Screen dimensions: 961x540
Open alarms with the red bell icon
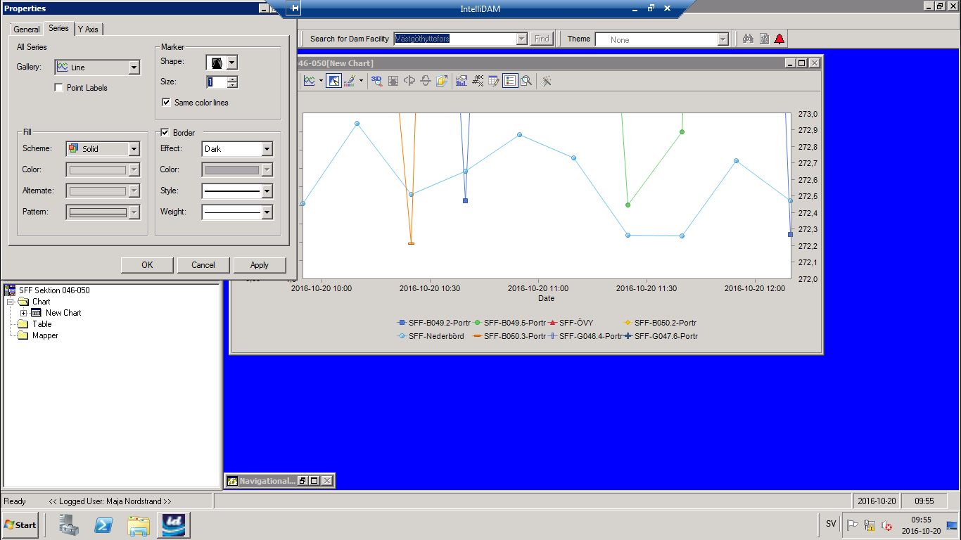point(779,39)
